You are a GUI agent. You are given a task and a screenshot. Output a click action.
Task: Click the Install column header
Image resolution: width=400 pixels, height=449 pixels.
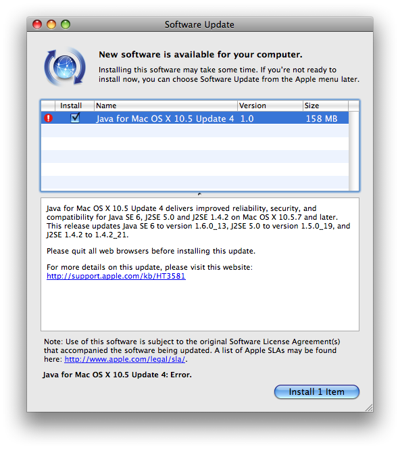(74, 105)
